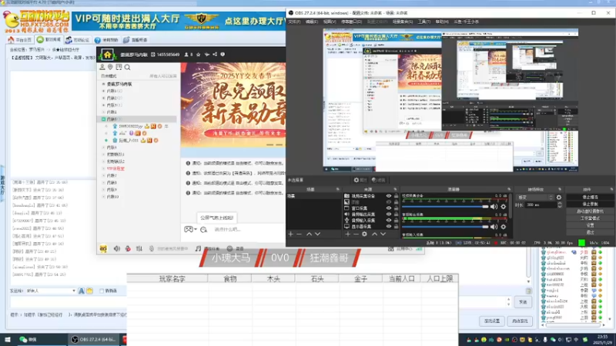Open the emoji picker in YY chat box

(203, 229)
